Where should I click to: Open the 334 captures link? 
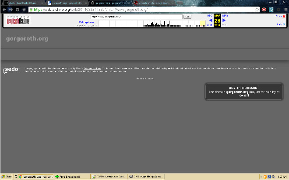86,22
